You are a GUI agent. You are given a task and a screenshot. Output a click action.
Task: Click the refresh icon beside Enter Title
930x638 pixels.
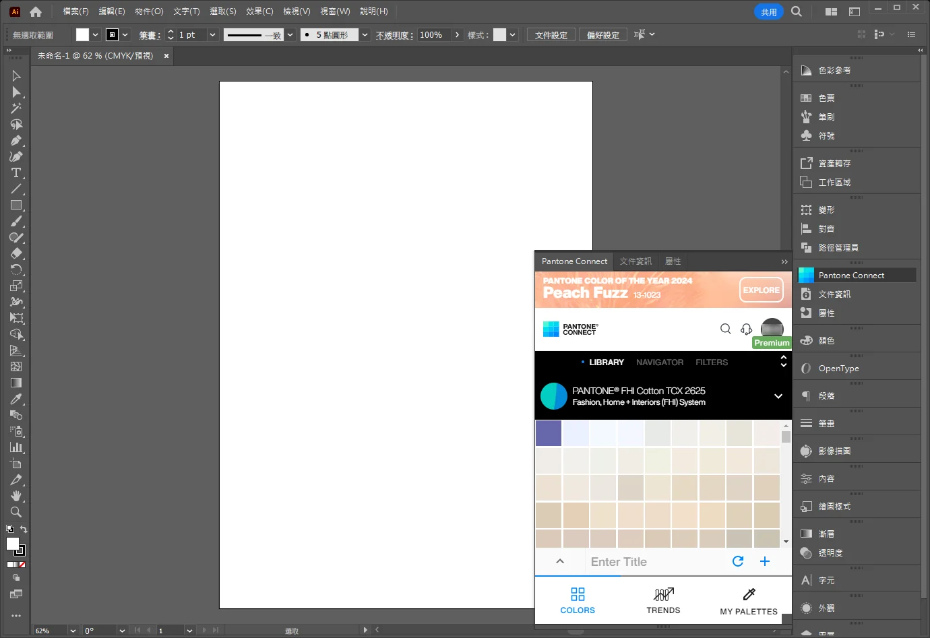pos(738,561)
